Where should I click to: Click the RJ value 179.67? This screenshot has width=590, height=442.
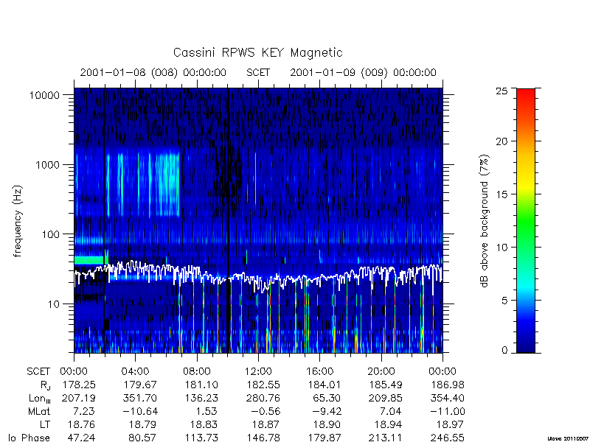[140, 385]
